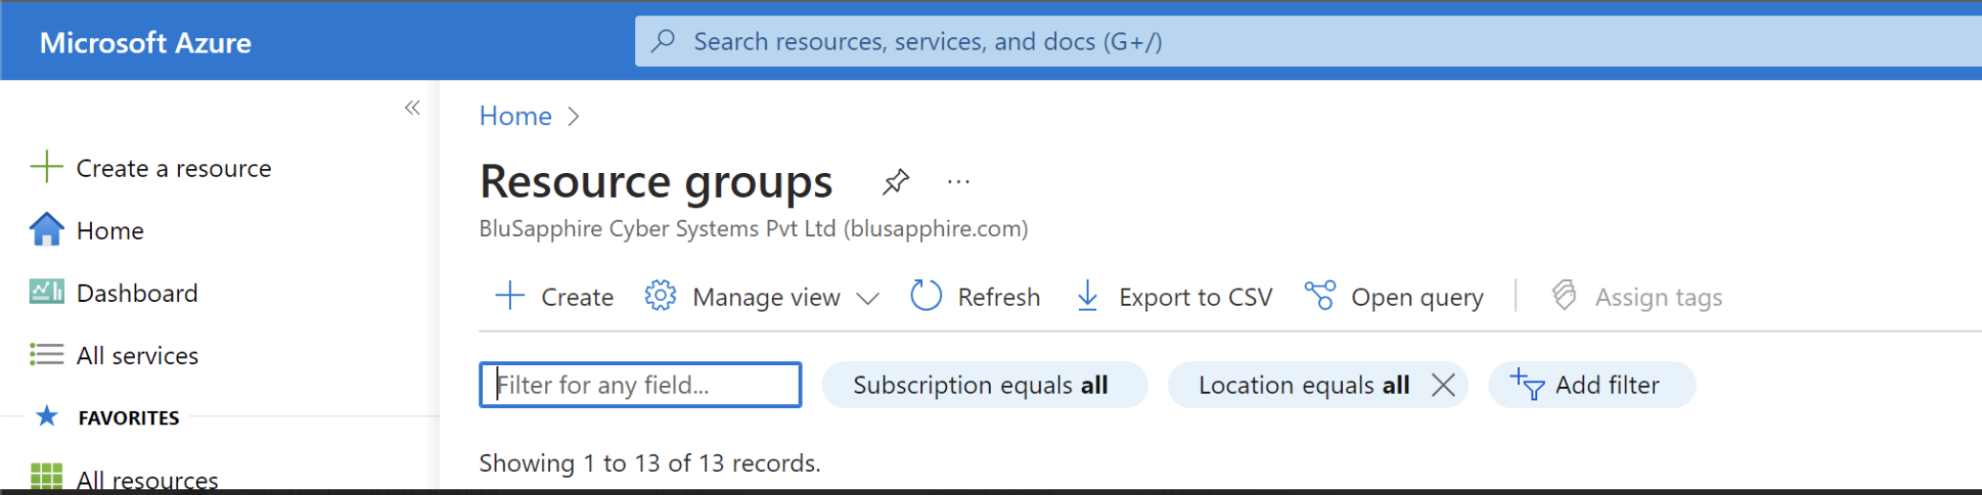Click the All services list icon

pos(46,355)
